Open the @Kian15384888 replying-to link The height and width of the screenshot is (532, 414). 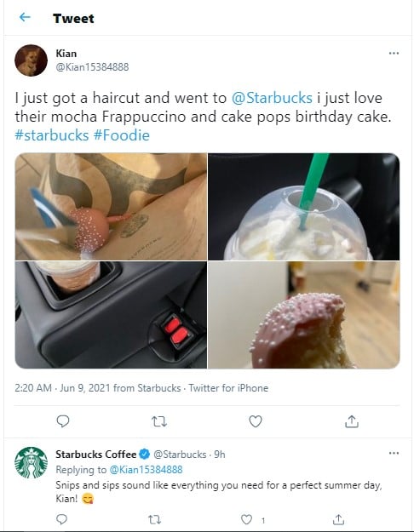coord(146,470)
